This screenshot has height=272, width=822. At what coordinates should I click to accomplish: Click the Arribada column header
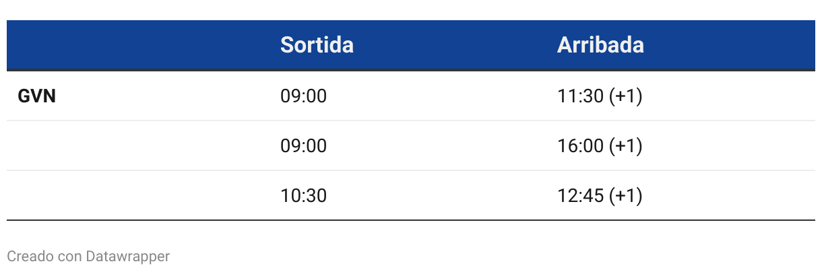click(600, 44)
